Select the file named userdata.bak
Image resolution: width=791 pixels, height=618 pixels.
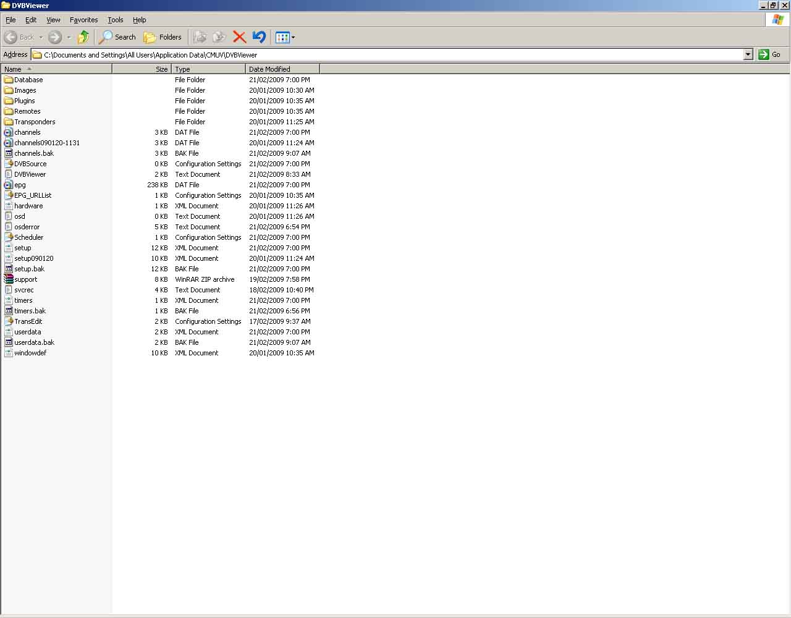point(35,342)
